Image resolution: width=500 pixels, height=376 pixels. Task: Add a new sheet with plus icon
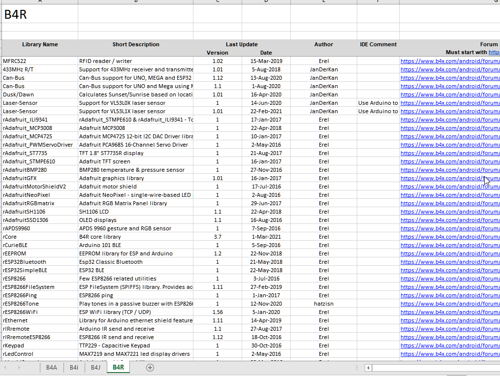pyautogui.click(x=150, y=368)
